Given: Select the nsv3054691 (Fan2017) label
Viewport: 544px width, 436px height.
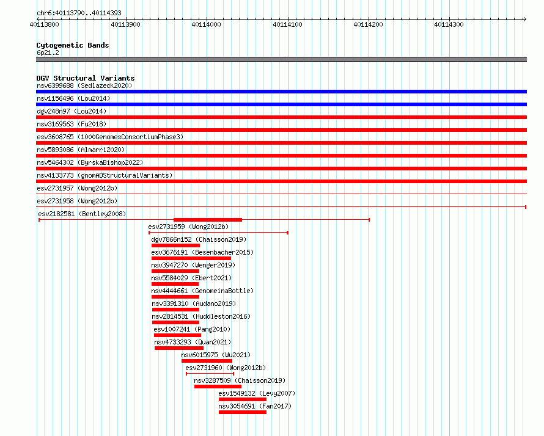Looking at the screenshot, I should (255, 406).
